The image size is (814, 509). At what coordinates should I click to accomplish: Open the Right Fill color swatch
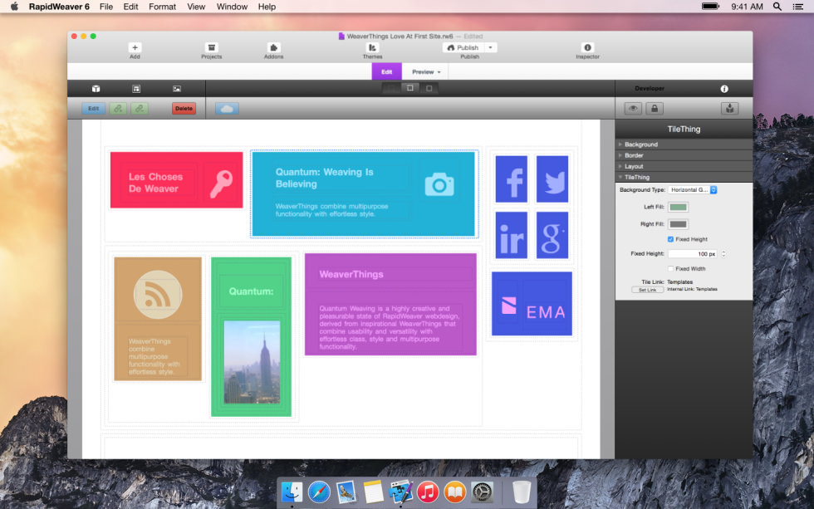tap(678, 224)
